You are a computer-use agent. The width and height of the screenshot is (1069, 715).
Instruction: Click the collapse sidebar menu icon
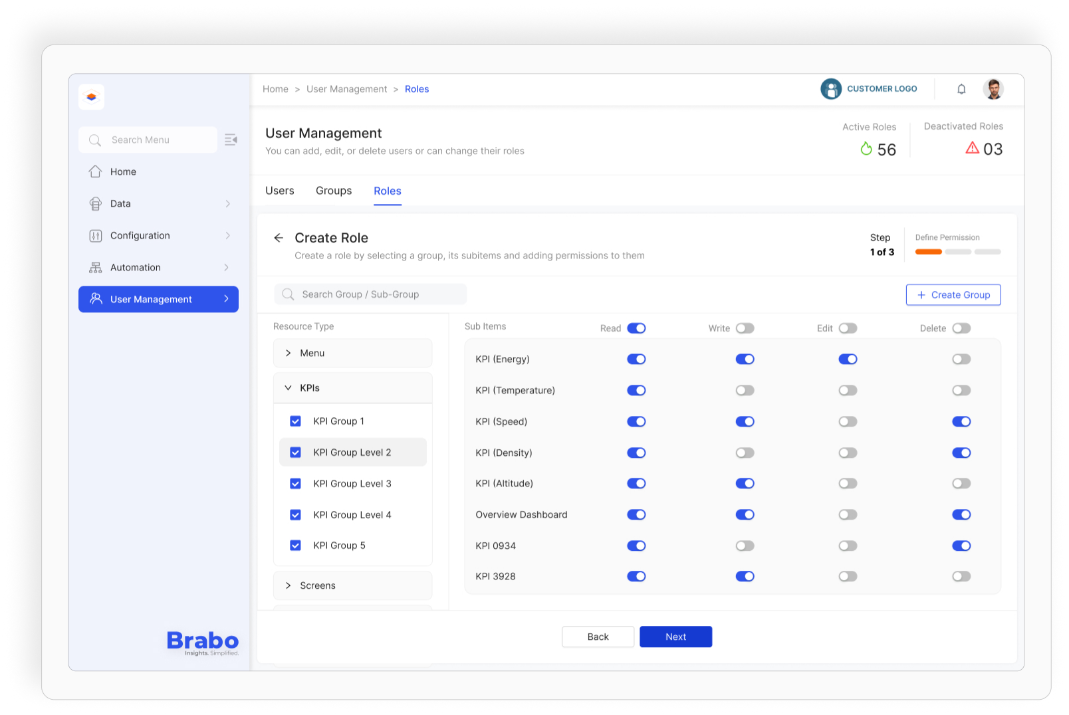(x=231, y=140)
